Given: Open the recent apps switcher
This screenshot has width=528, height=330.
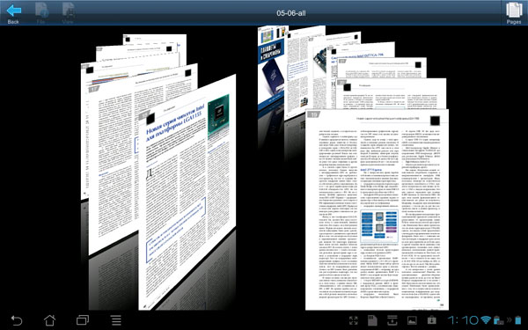Looking at the screenshot, I should click(83, 320).
